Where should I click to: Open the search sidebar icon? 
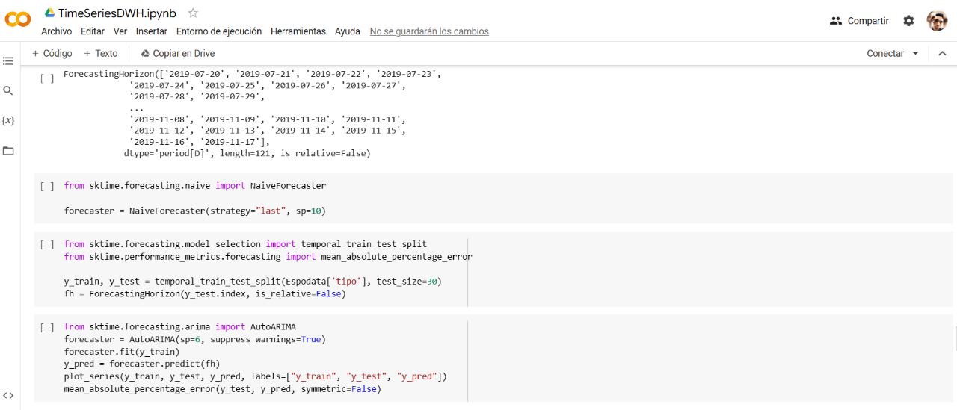pos(8,90)
